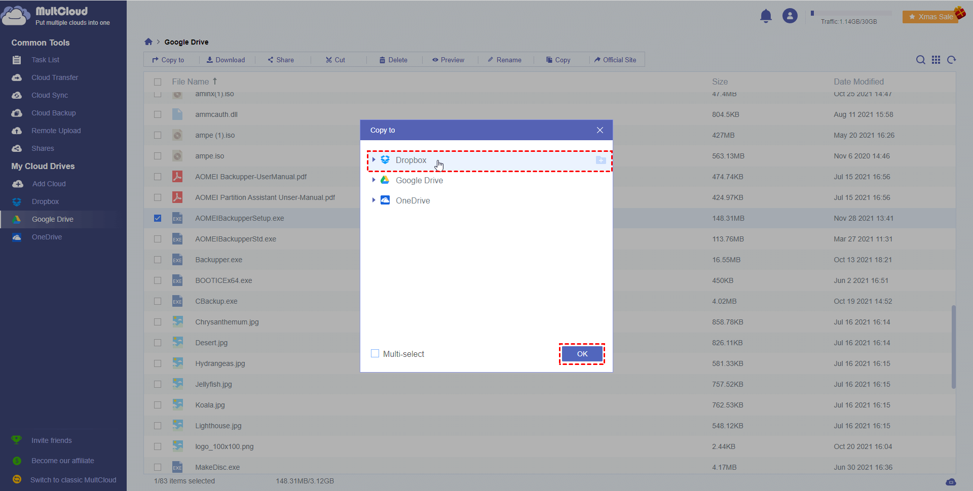Image resolution: width=973 pixels, height=491 pixels.
Task: Click image icon of Lighthouse.jpg
Action: point(177,426)
